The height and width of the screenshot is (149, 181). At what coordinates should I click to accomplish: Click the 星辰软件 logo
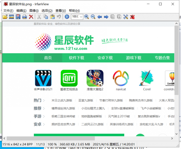click(x=65, y=42)
